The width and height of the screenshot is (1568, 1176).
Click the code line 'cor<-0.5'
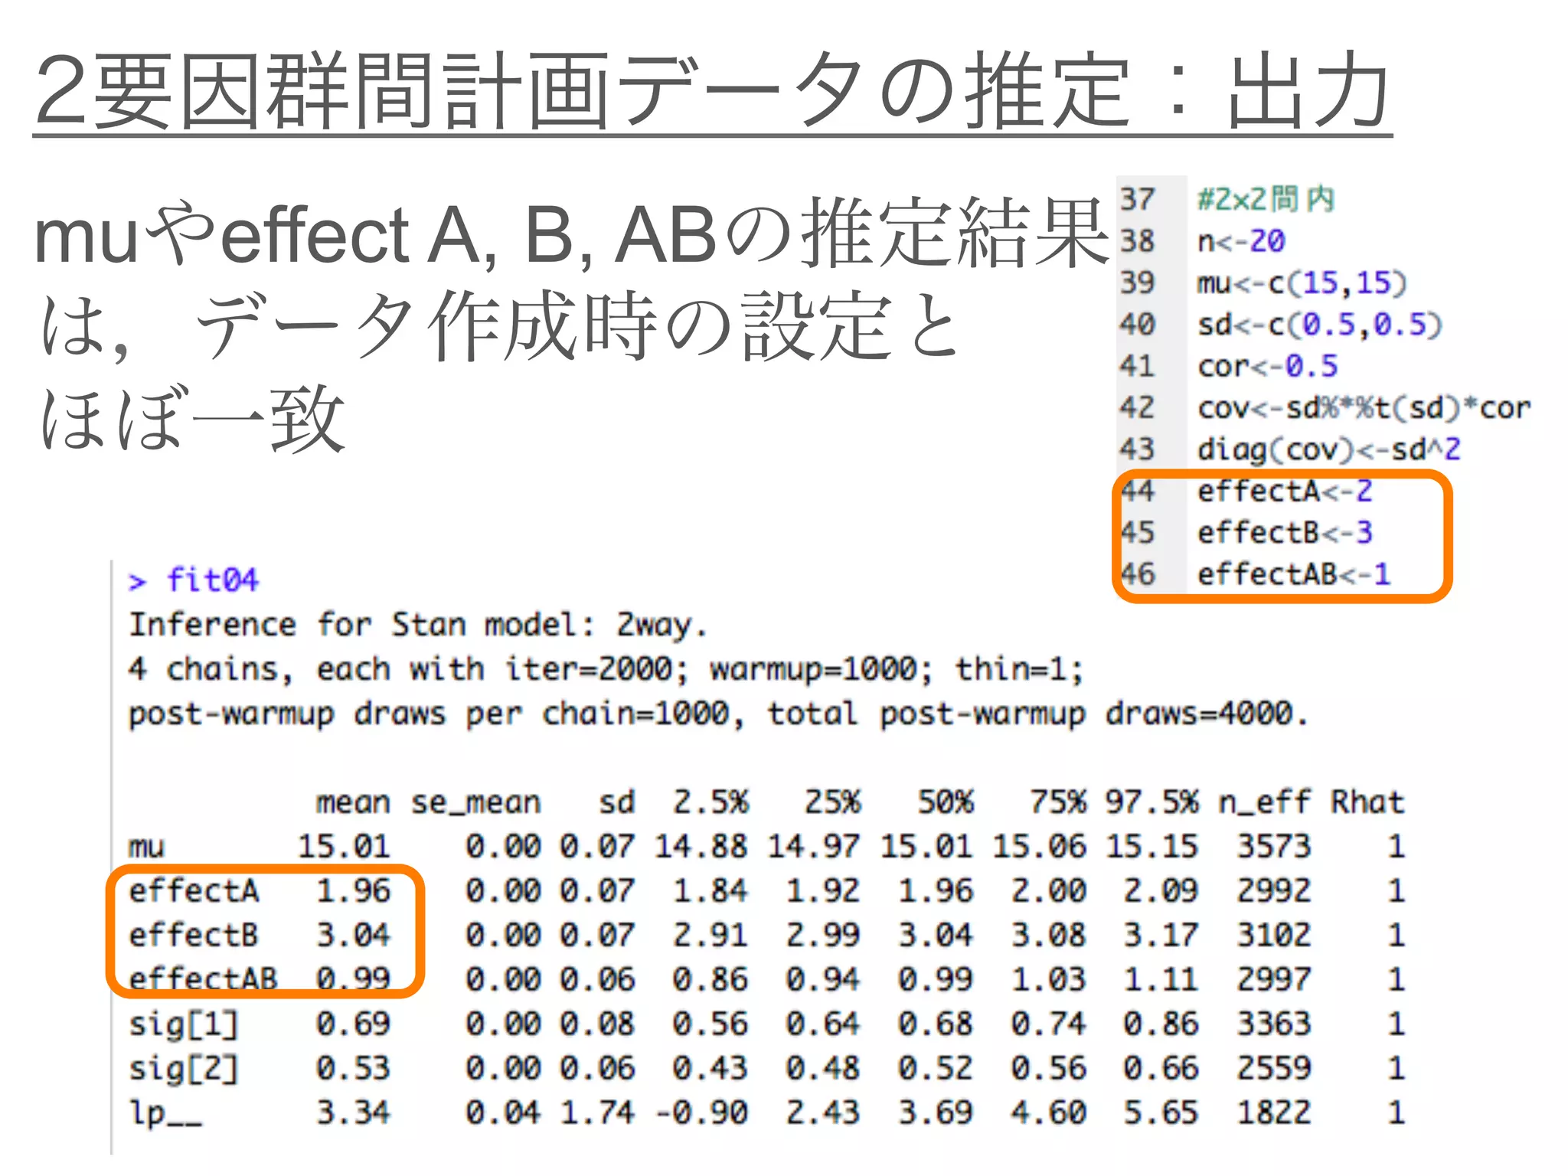point(1267,366)
